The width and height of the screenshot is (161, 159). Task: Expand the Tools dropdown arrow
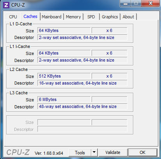94,152
